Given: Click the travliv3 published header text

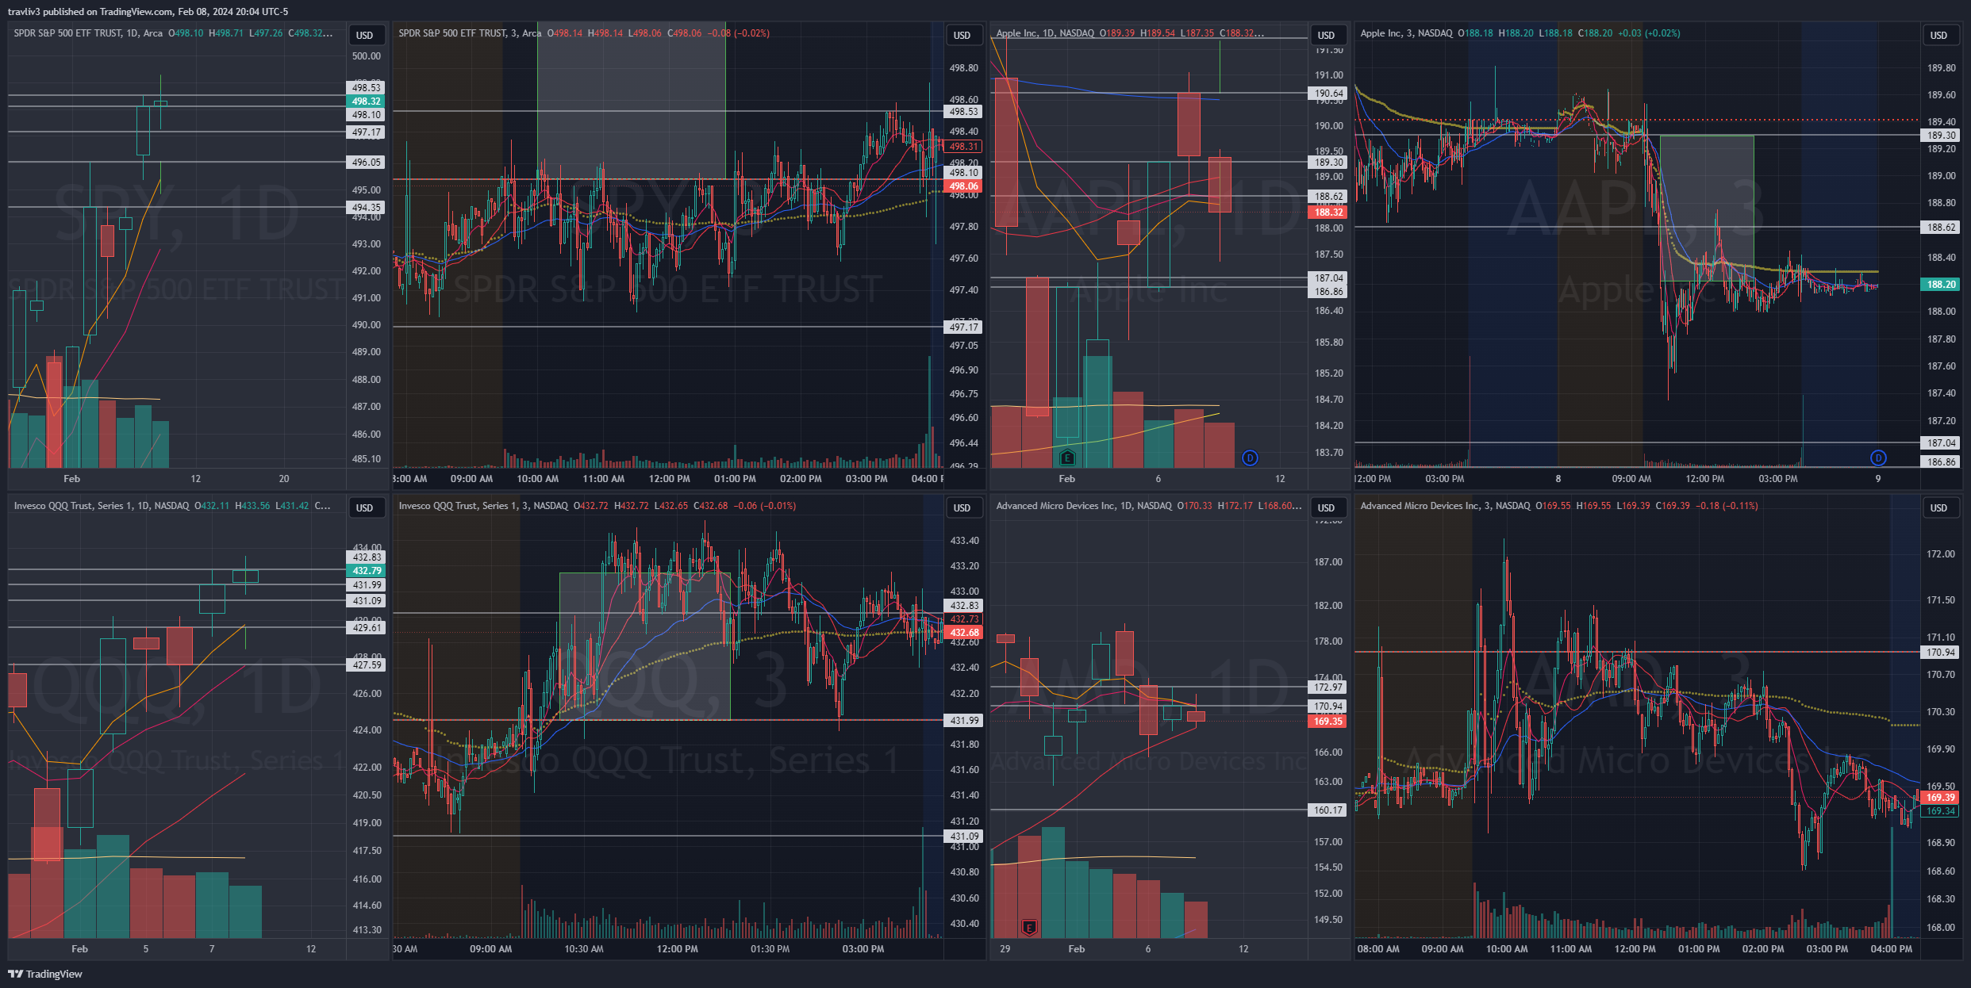Looking at the screenshot, I should pos(148,11).
